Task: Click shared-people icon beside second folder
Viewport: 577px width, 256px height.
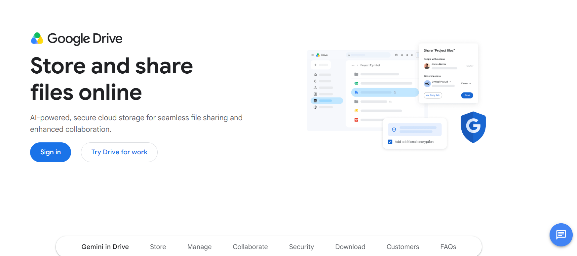Action: [x=390, y=101]
